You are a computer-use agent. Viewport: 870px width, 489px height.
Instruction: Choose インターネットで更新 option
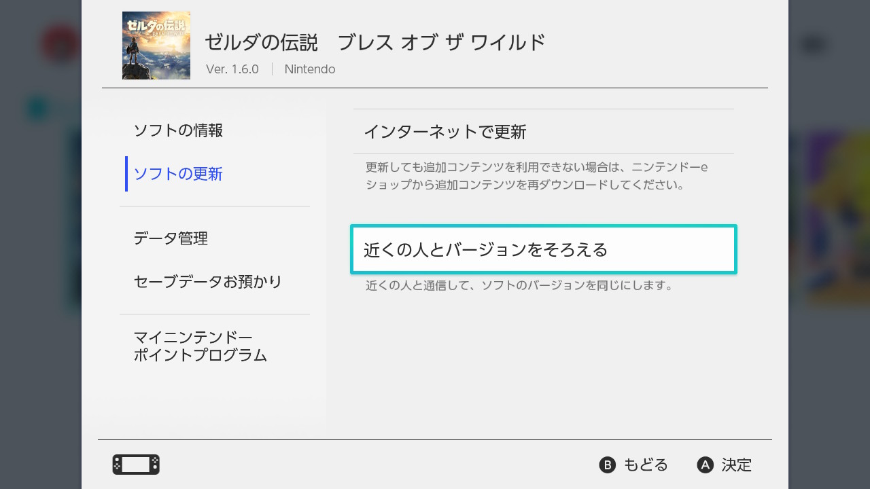pos(445,132)
